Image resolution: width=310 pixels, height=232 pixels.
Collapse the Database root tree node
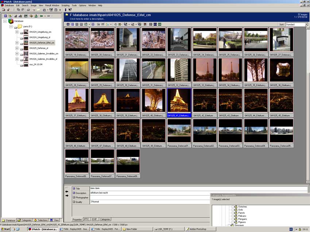[5, 21]
